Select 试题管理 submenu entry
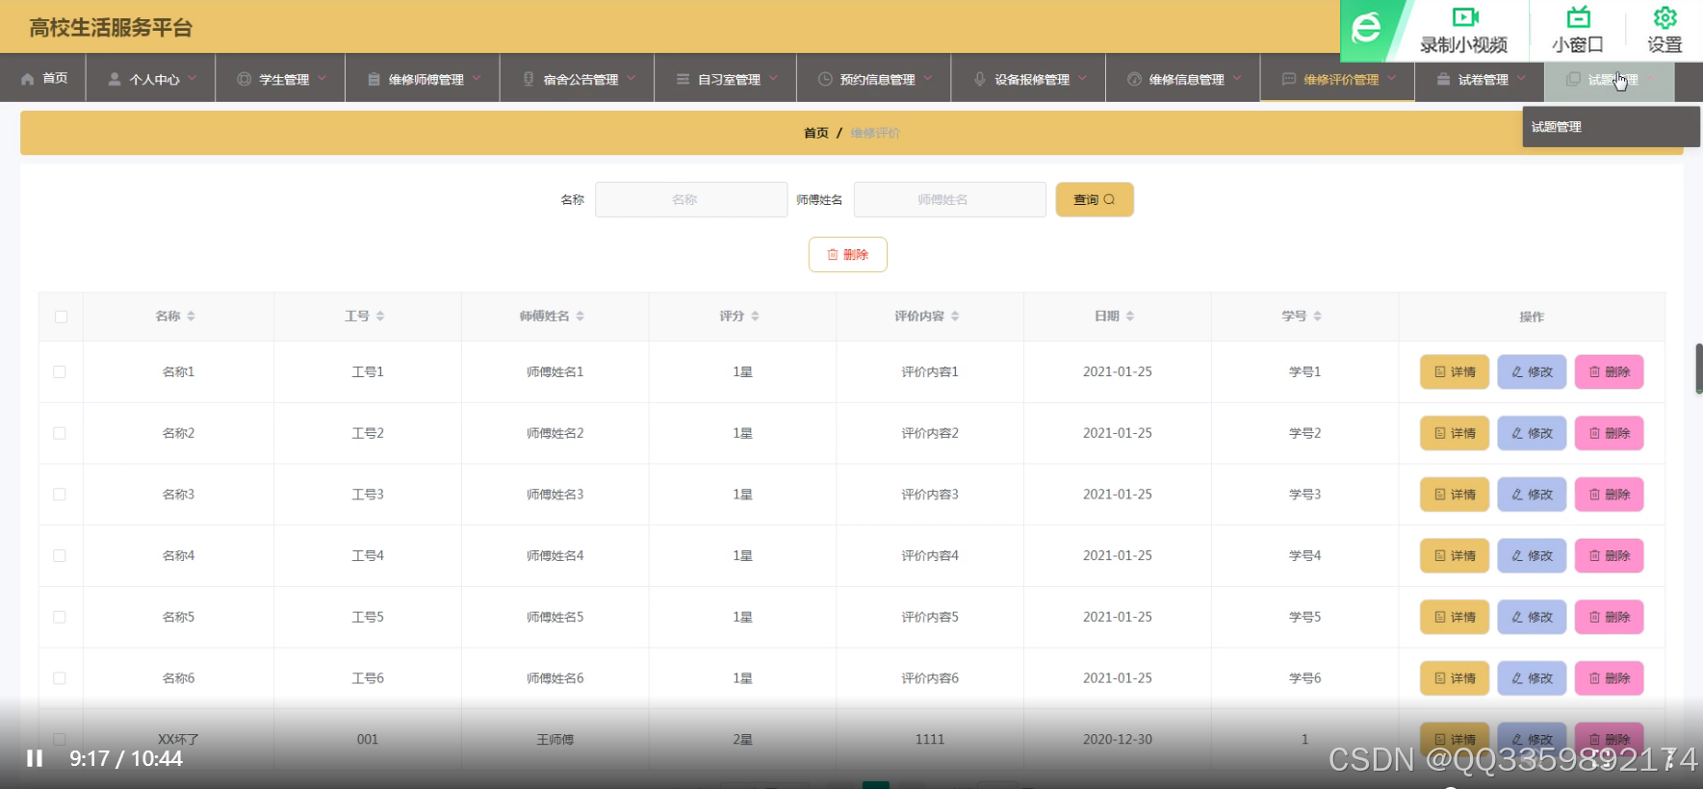Viewport: 1703px width, 789px height. pyautogui.click(x=1611, y=127)
